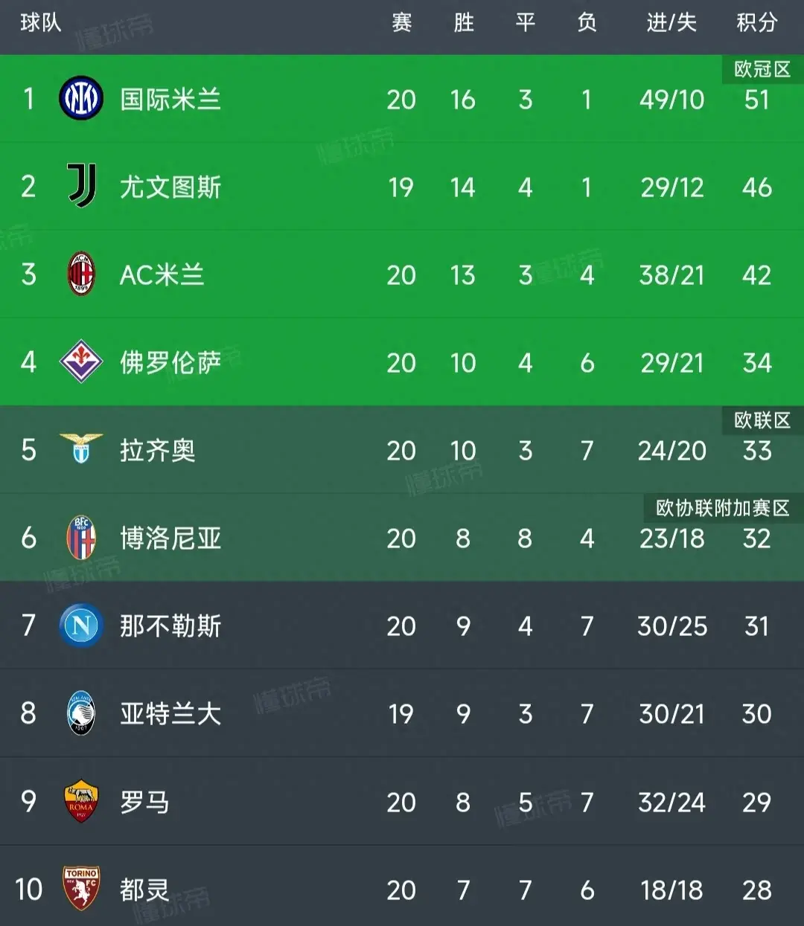Screen dimensions: 804x926
Task: Select the 拉齐奥 team name
Action: coord(156,450)
